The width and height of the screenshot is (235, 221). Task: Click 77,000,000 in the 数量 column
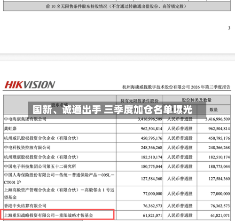coord(220,194)
